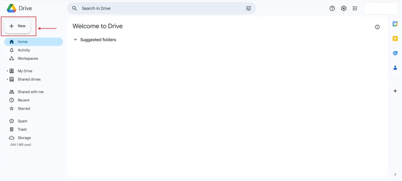Click the Storage usage link
The width and height of the screenshot is (402, 181).
24,138
